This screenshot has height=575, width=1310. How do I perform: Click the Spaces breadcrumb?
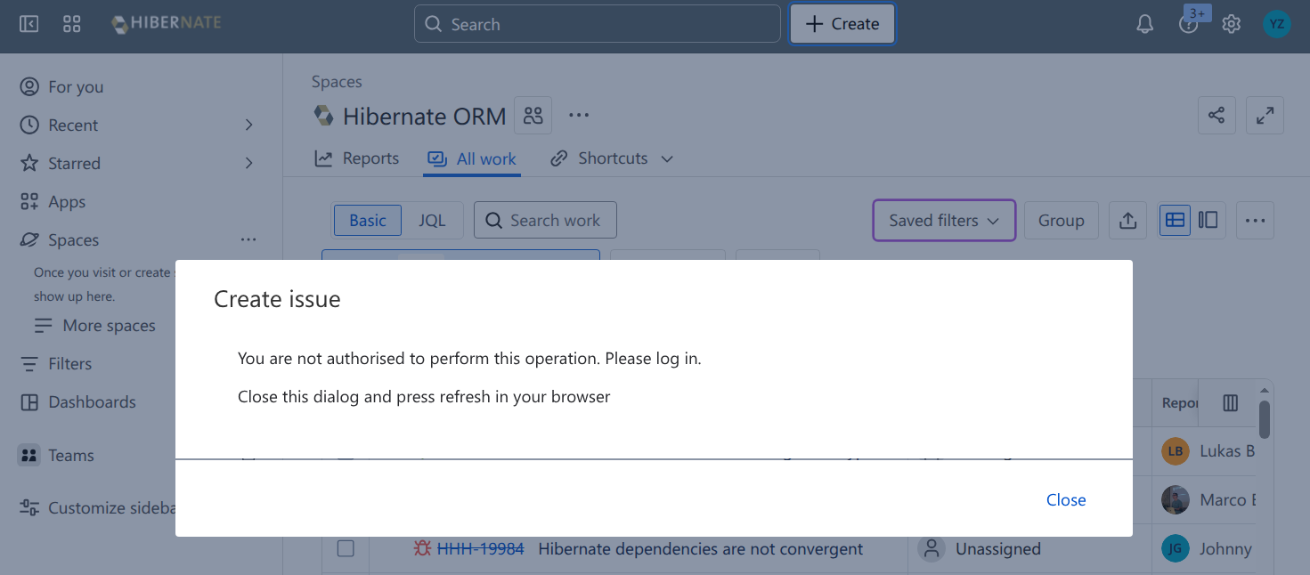[x=337, y=81]
